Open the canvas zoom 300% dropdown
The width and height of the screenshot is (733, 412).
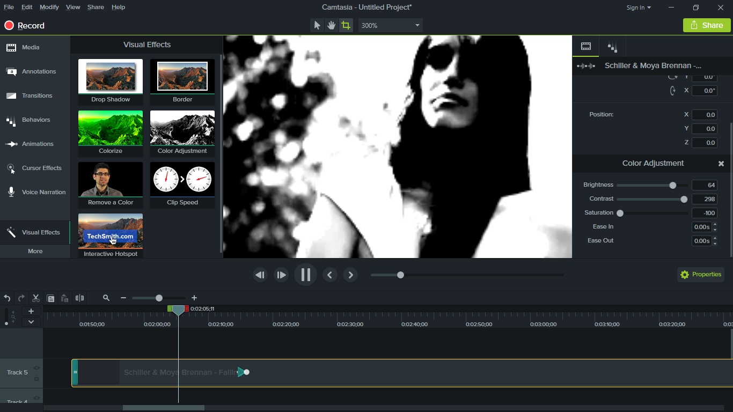(x=390, y=25)
